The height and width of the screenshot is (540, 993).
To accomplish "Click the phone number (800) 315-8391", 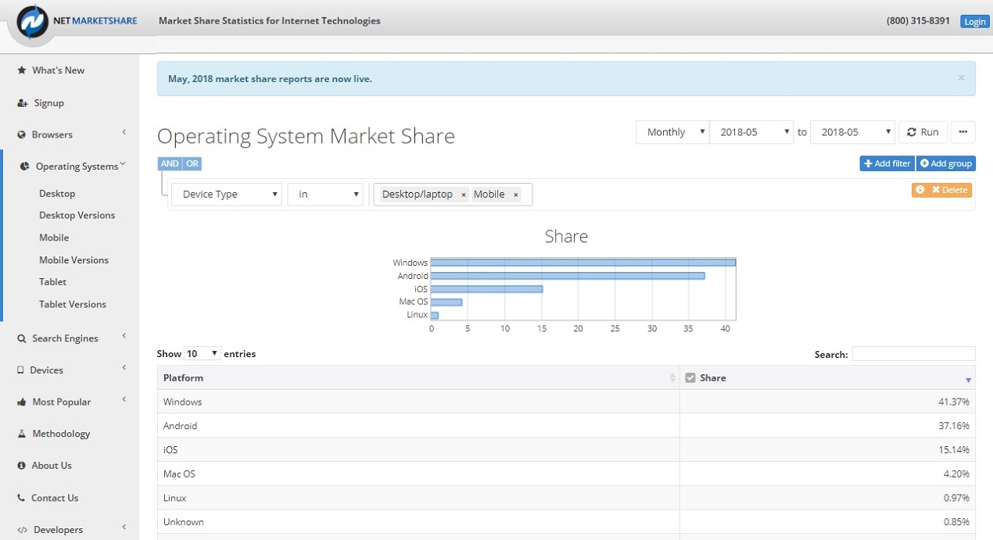I will tap(918, 21).
